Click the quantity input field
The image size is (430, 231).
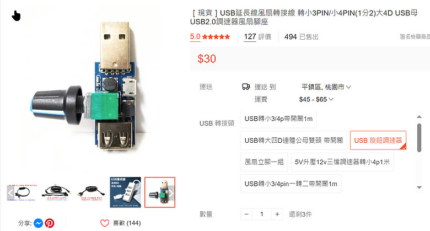click(262, 214)
